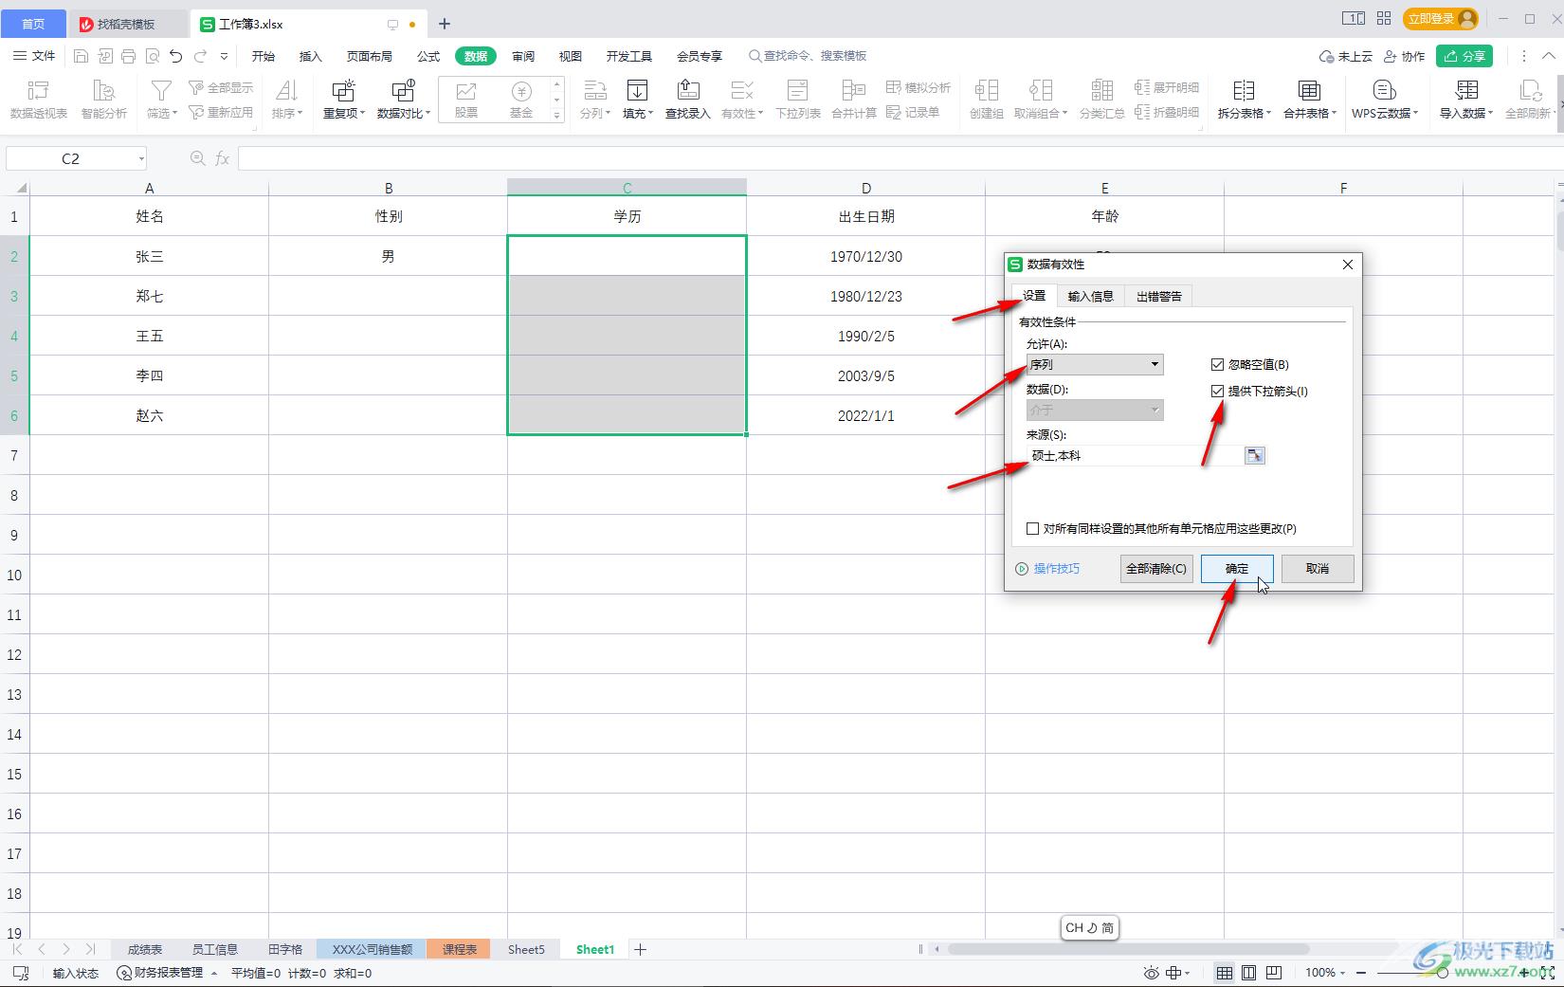Image resolution: width=1564 pixels, height=987 pixels.
Task: Click the fx insert function icon
Action: (x=223, y=158)
